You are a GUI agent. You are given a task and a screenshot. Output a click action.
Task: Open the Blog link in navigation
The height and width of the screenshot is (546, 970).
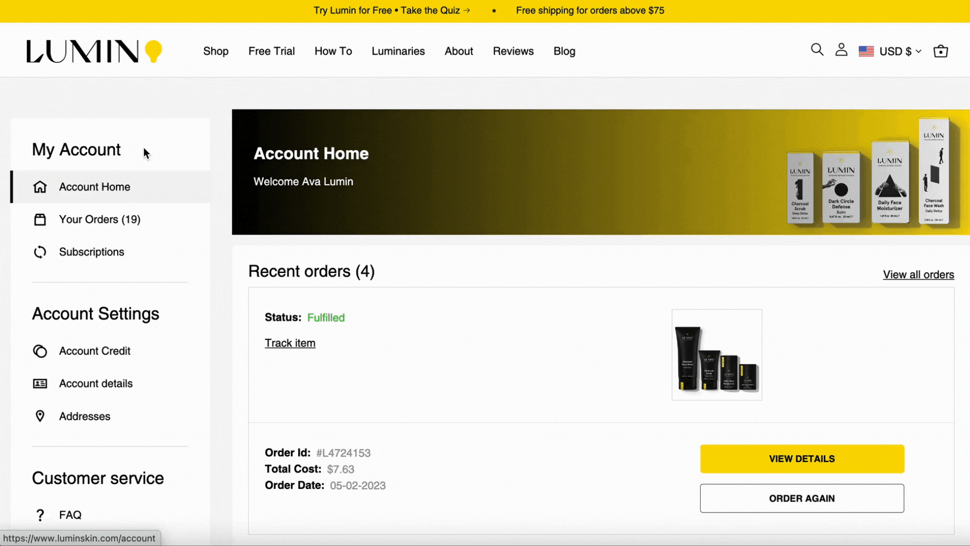564,51
